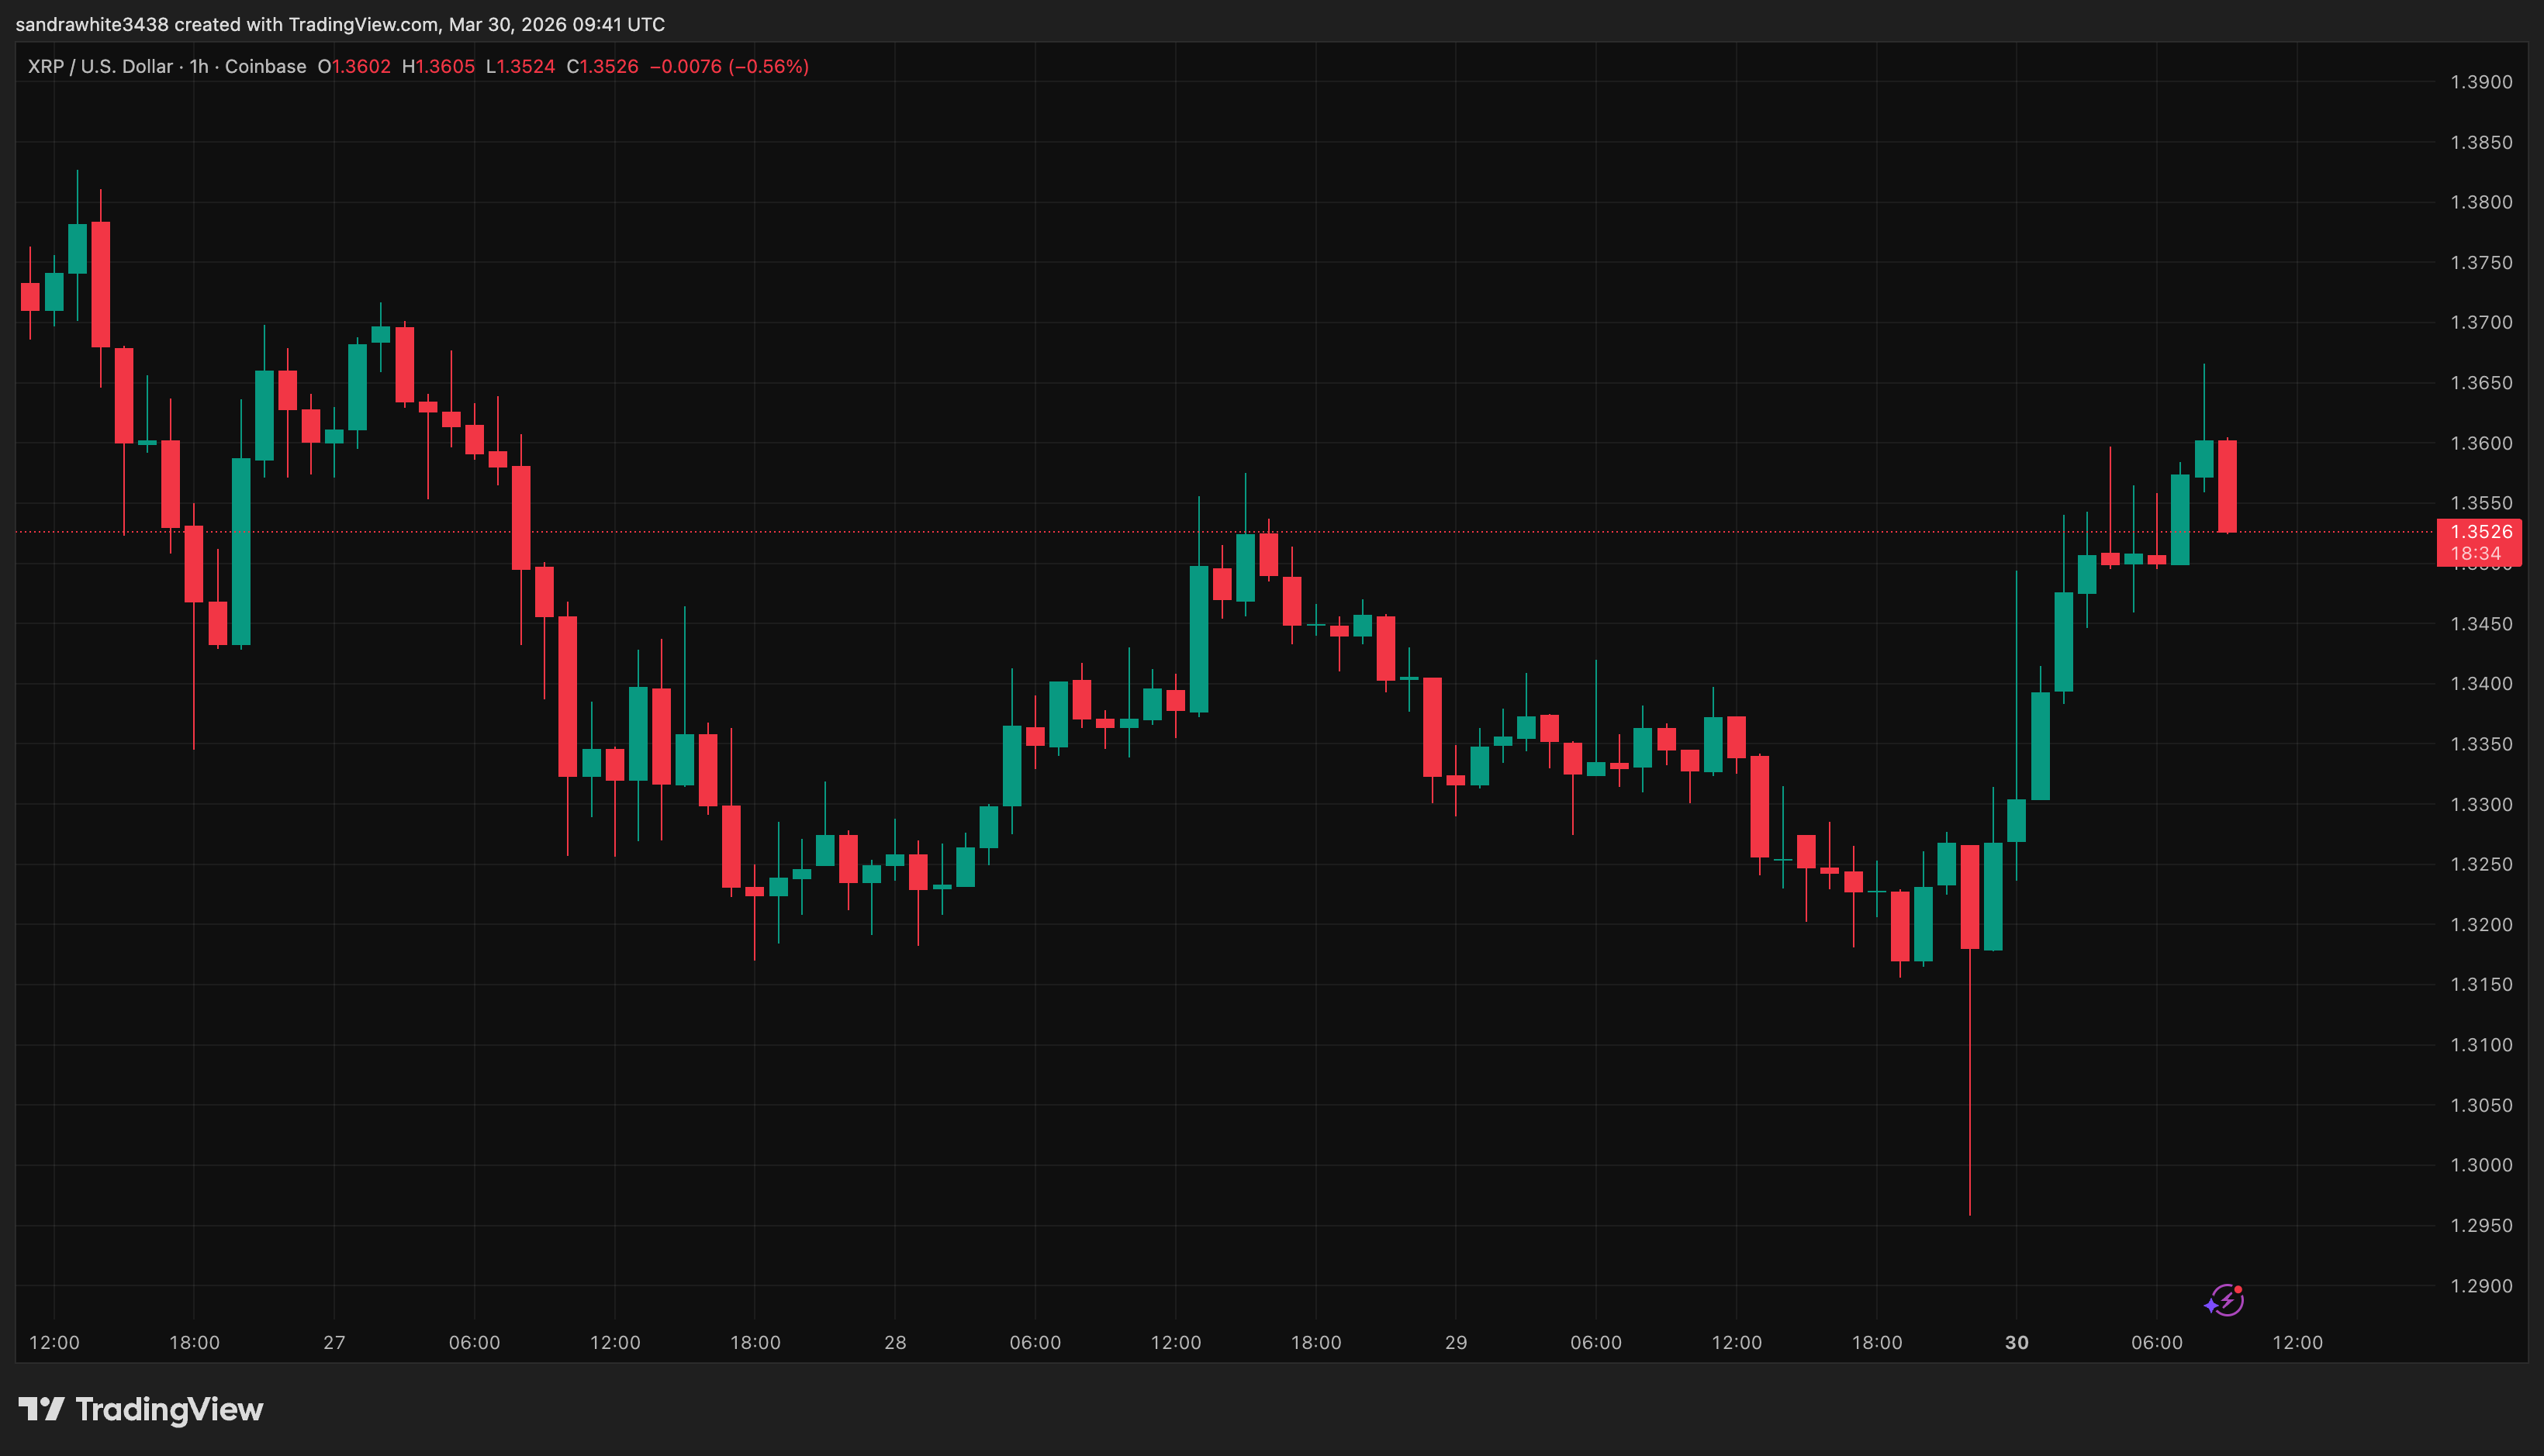This screenshot has width=2544, height=1456.
Task: Click the 1.3000 label on price axis
Action: point(2481,1165)
